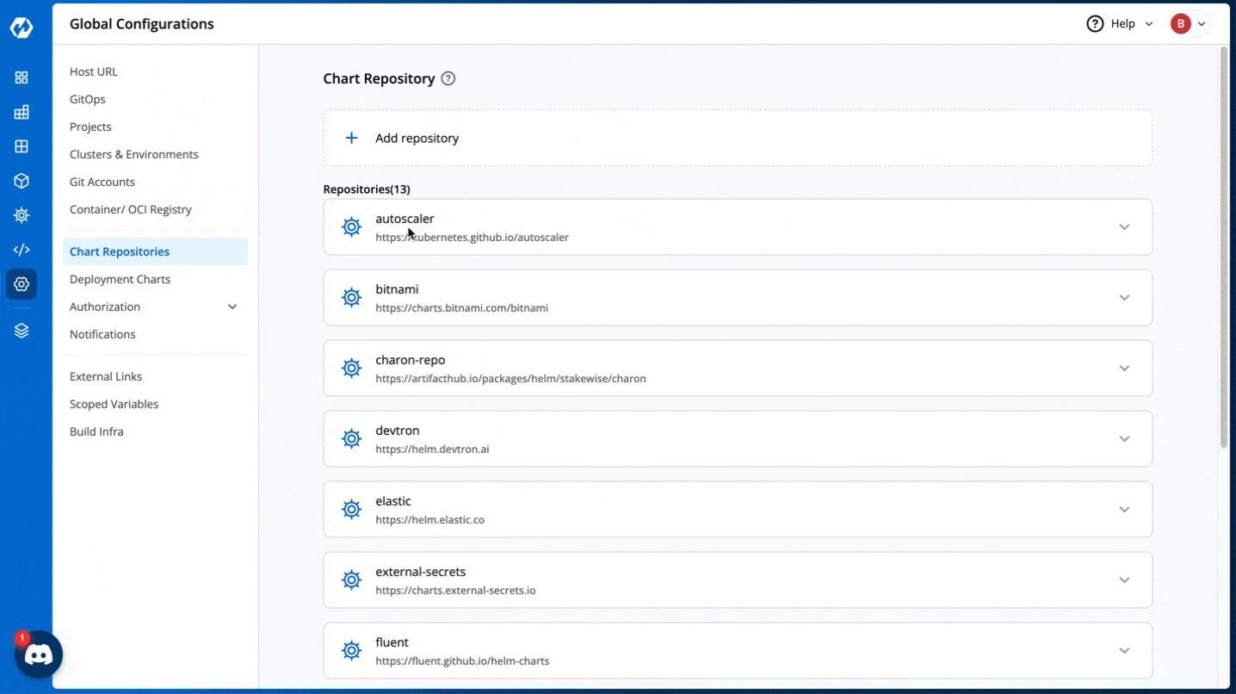Image resolution: width=1236 pixels, height=694 pixels.
Task: Open the Authorization submenu chevron
Action: (x=232, y=306)
